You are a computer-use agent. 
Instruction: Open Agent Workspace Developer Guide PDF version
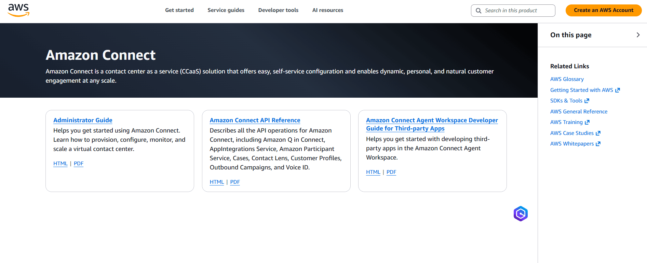(x=391, y=172)
